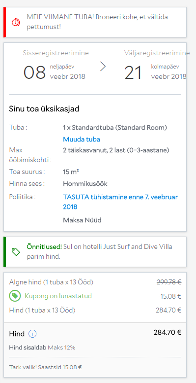Click the Maksa Nüüd text
This screenshot has height=383, width=196.
[x=82, y=220]
